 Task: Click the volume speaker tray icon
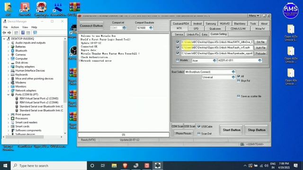[266, 166]
